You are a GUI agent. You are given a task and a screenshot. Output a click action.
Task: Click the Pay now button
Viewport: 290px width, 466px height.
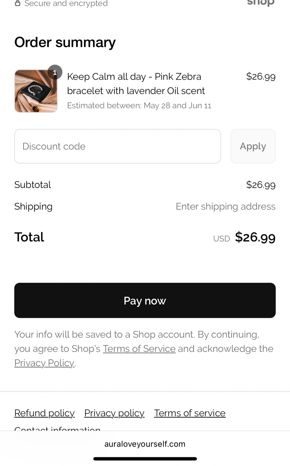click(x=145, y=300)
